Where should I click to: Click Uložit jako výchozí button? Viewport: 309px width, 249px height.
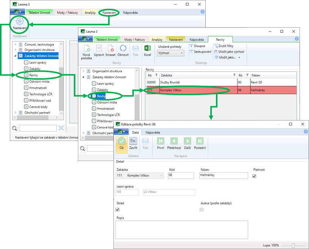tap(229, 52)
